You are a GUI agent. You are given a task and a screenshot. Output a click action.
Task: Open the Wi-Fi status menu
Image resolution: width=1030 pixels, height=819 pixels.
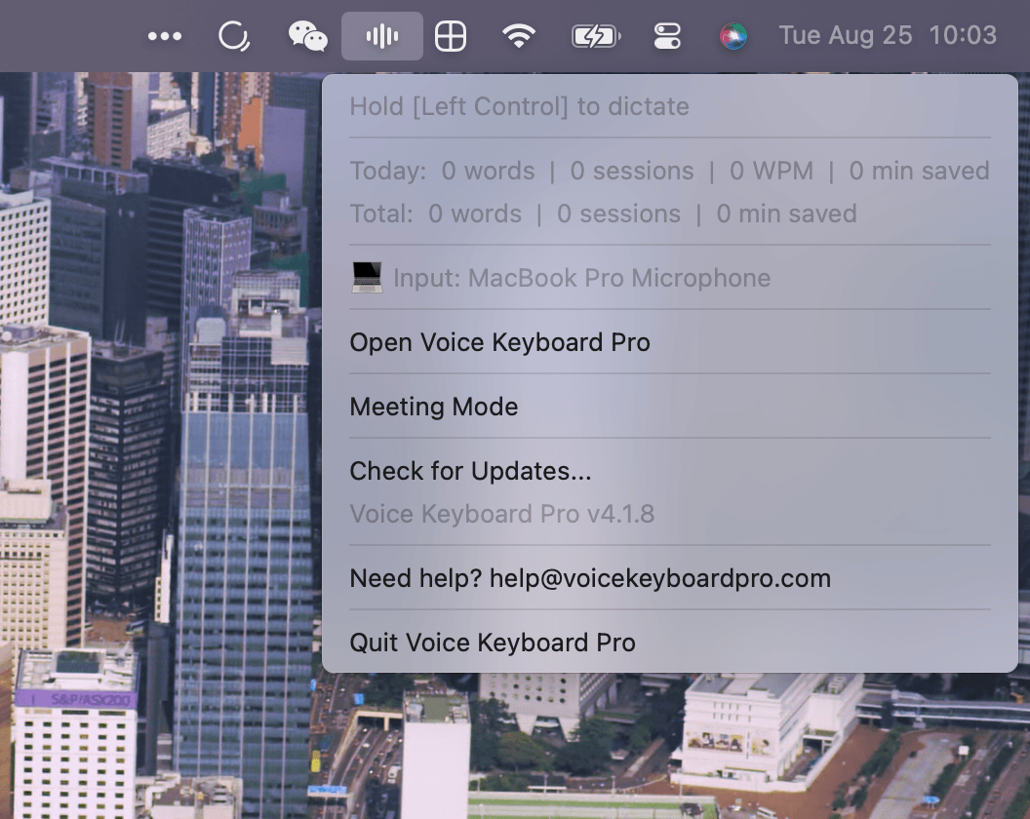[519, 36]
